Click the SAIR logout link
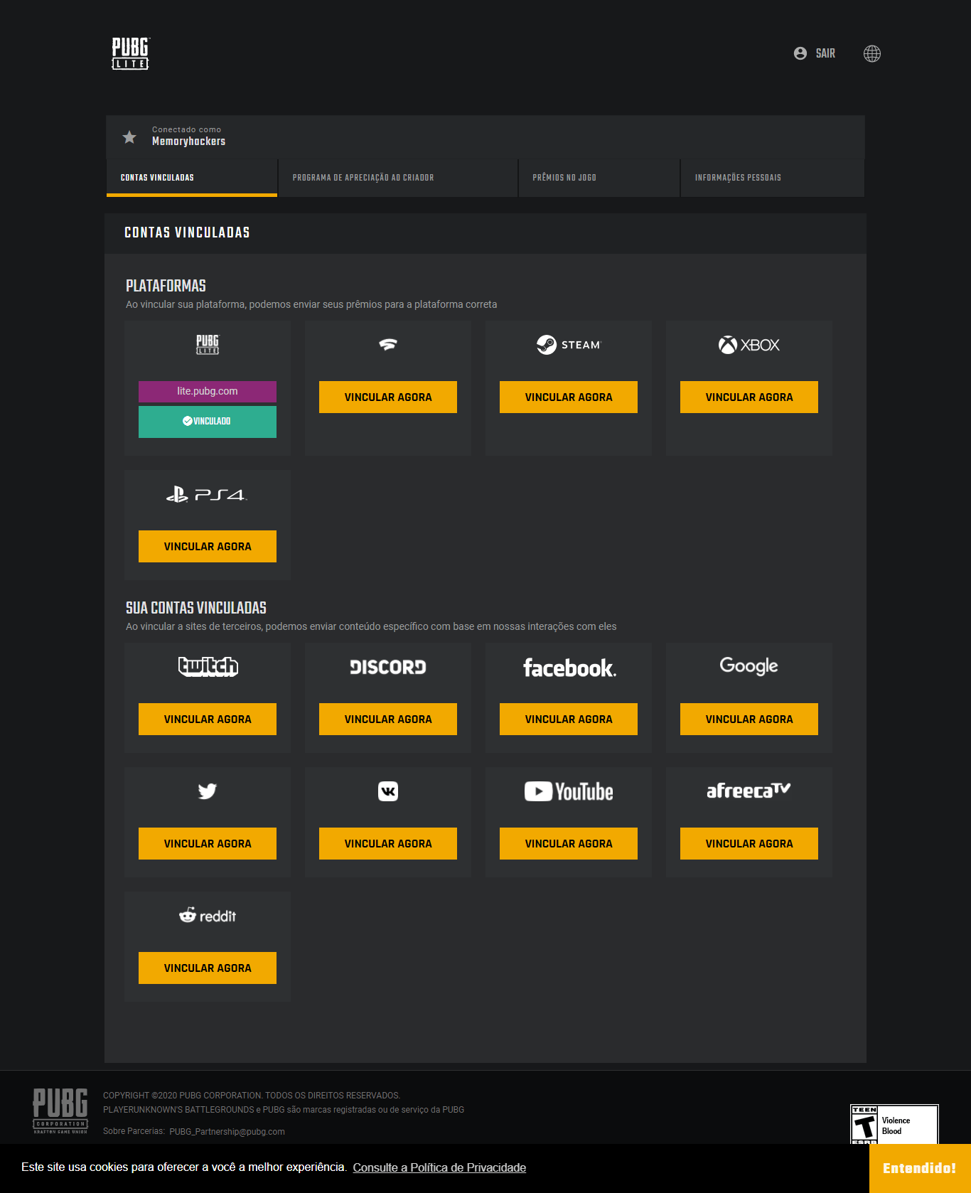971x1193 pixels. pos(825,53)
